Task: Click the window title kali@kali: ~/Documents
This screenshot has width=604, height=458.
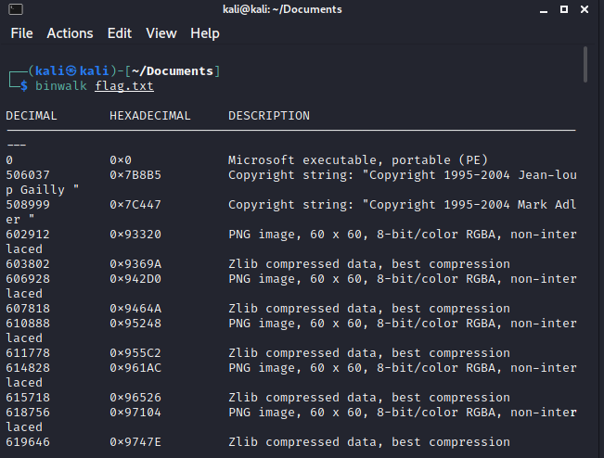Action: click(x=282, y=9)
